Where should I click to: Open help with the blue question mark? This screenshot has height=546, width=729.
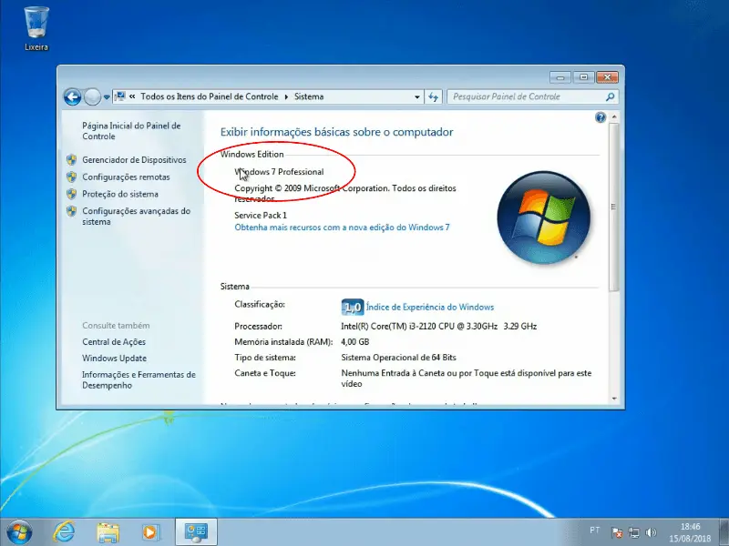click(x=601, y=117)
